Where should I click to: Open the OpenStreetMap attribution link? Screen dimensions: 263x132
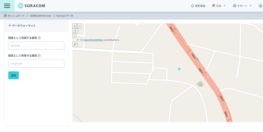click(x=93, y=40)
